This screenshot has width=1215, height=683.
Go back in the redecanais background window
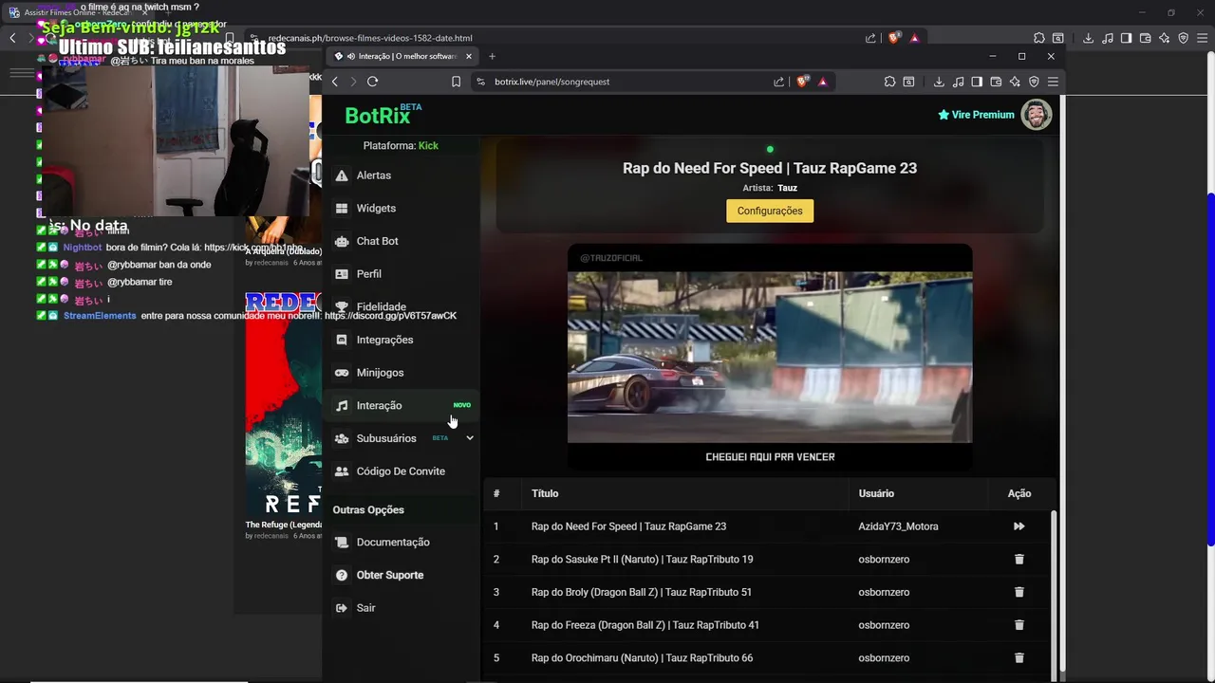[x=12, y=38]
